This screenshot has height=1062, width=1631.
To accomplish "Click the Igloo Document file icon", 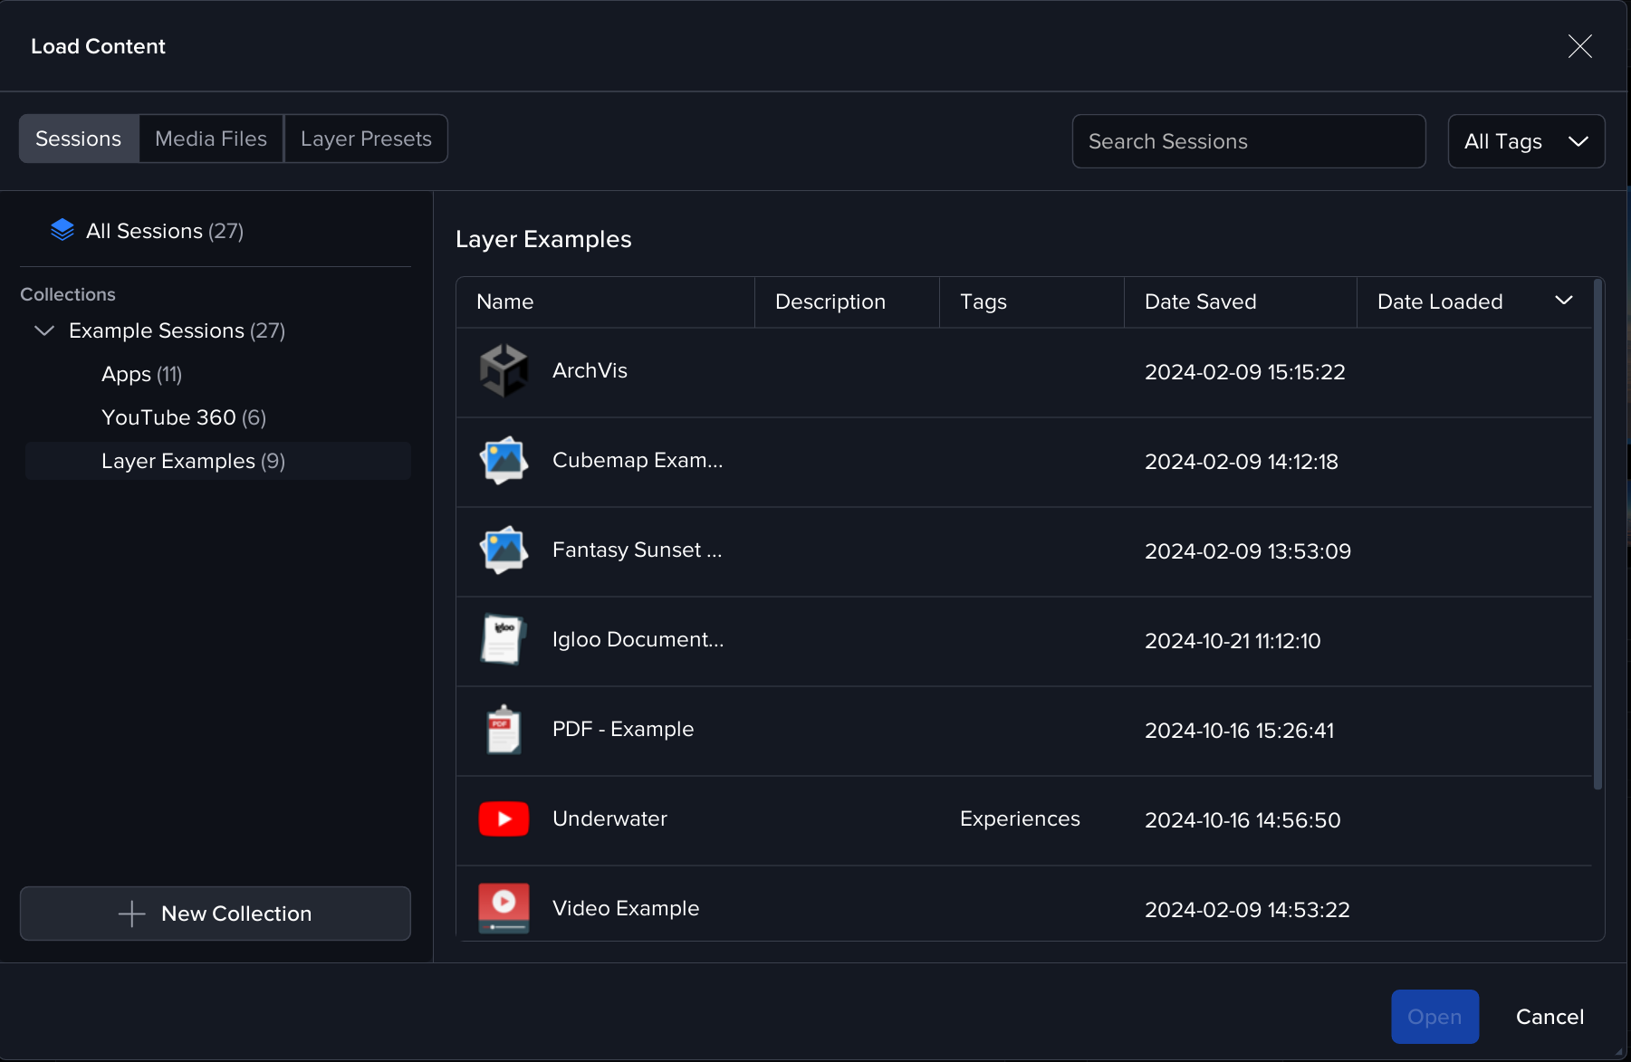I will click(504, 639).
